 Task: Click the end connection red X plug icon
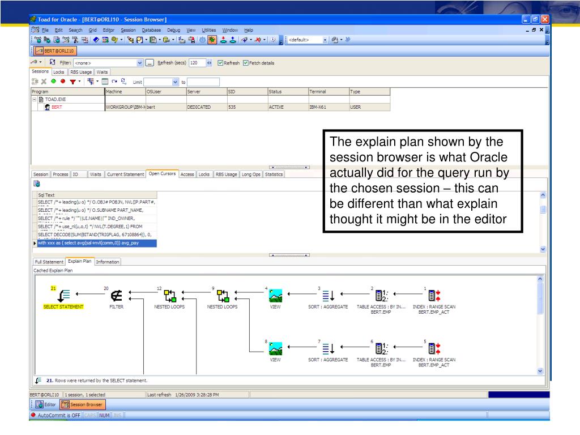coord(258,40)
